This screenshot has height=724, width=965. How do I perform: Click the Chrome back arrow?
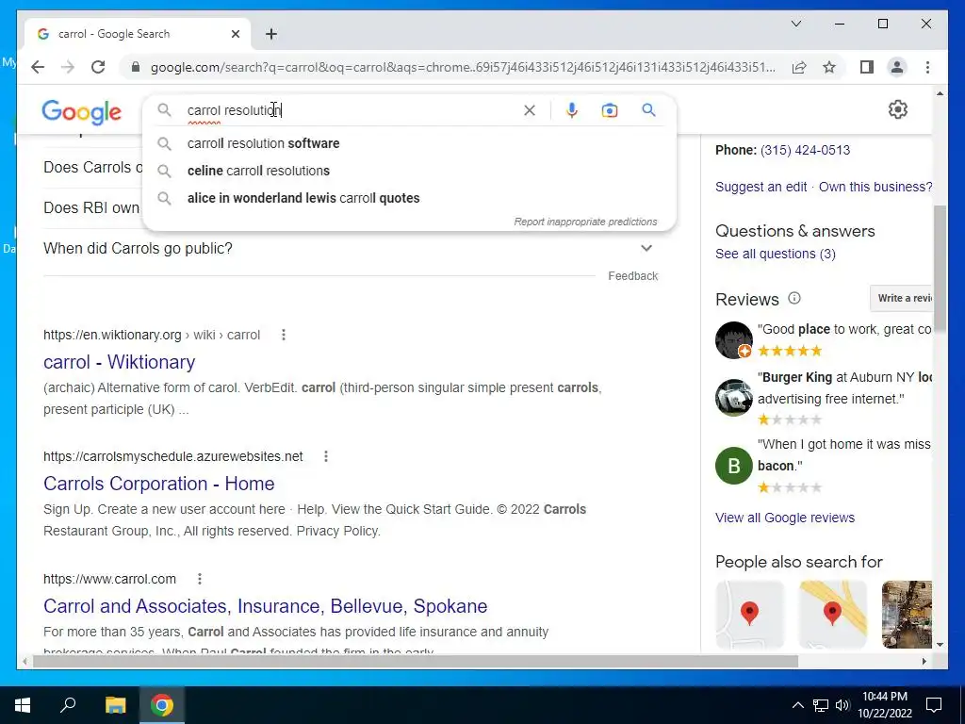[x=38, y=67]
